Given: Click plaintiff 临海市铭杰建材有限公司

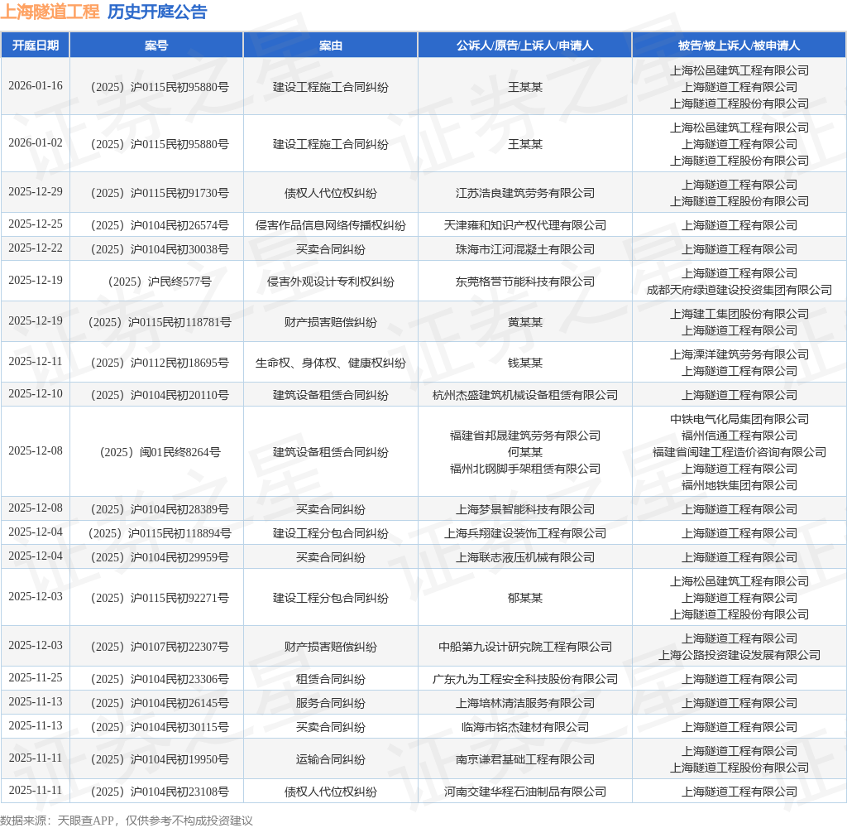Looking at the screenshot, I should 525,728.
